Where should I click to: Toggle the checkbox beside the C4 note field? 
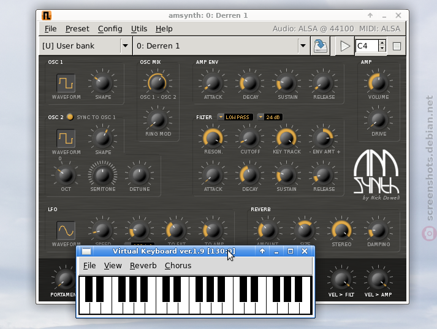[x=397, y=46]
